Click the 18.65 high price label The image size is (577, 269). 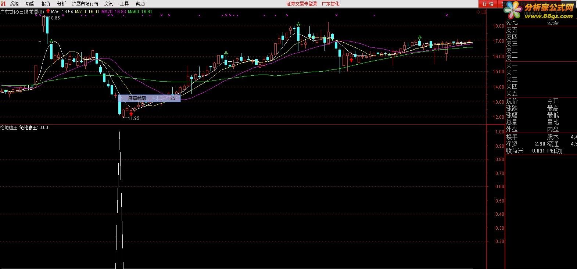54,18
